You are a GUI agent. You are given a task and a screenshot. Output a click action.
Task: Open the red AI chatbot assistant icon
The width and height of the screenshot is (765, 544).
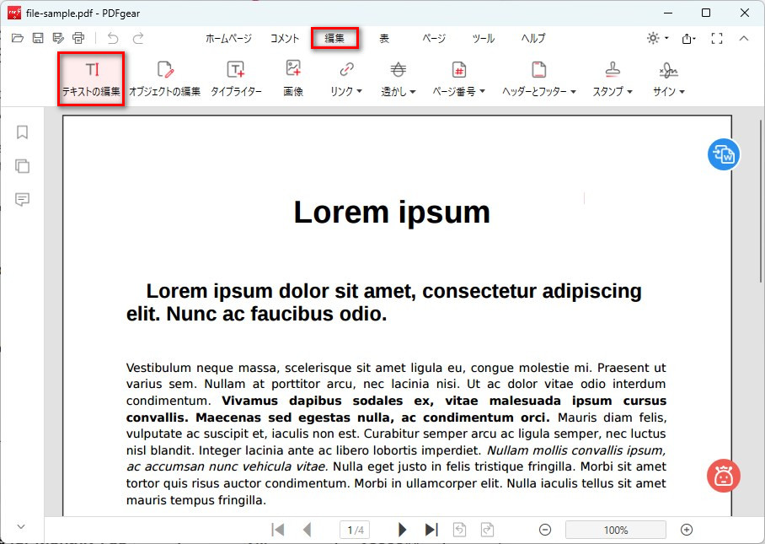[x=723, y=476]
